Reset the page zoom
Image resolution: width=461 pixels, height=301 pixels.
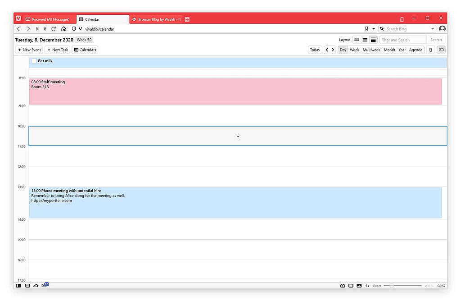pos(377,286)
